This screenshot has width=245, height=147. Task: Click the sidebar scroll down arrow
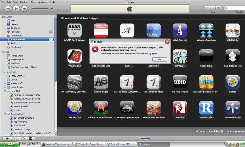point(56,134)
